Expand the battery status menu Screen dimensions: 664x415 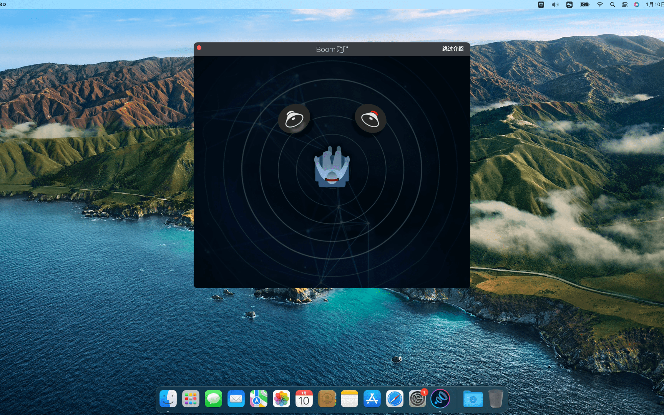click(x=584, y=5)
